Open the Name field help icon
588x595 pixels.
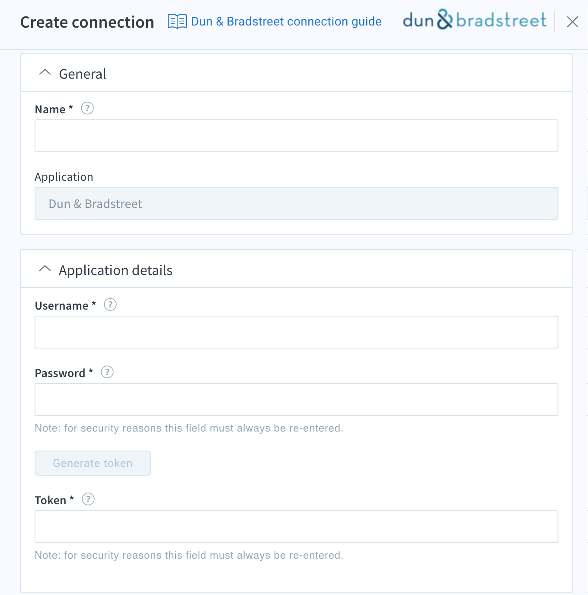point(87,108)
